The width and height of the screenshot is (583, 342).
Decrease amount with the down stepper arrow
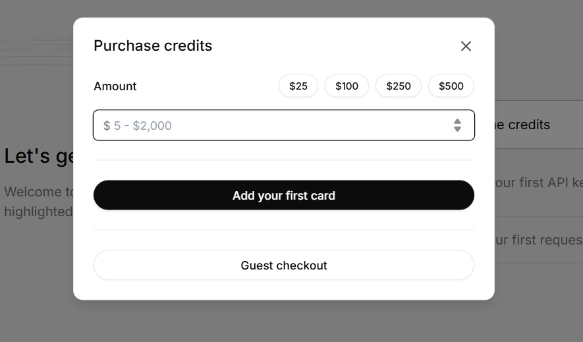coord(457,130)
